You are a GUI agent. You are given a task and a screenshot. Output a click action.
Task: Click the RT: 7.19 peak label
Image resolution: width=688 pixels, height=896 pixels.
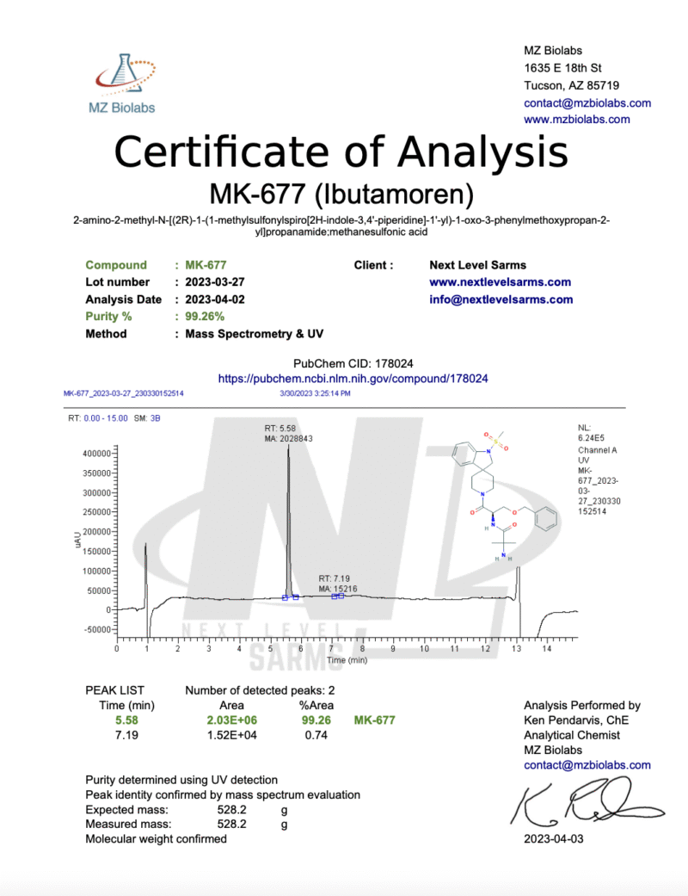point(334,578)
